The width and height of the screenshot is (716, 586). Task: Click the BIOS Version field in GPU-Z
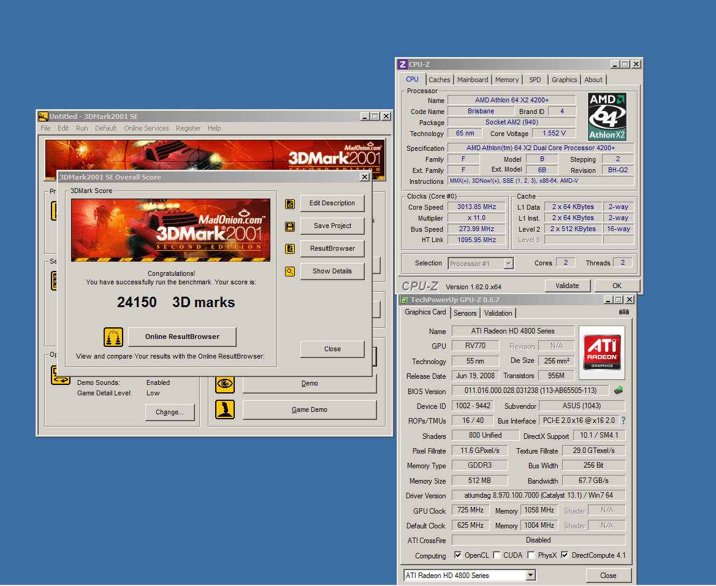pyautogui.click(x=530, y=391)
